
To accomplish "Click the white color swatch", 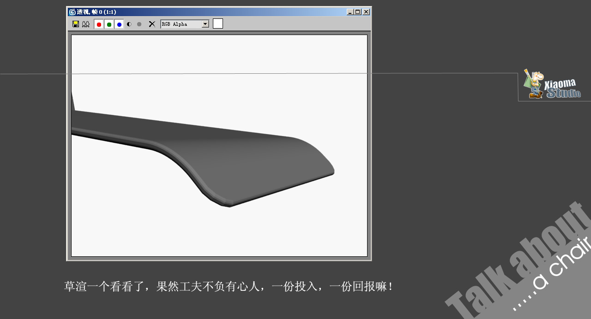I will click(218, 24).
